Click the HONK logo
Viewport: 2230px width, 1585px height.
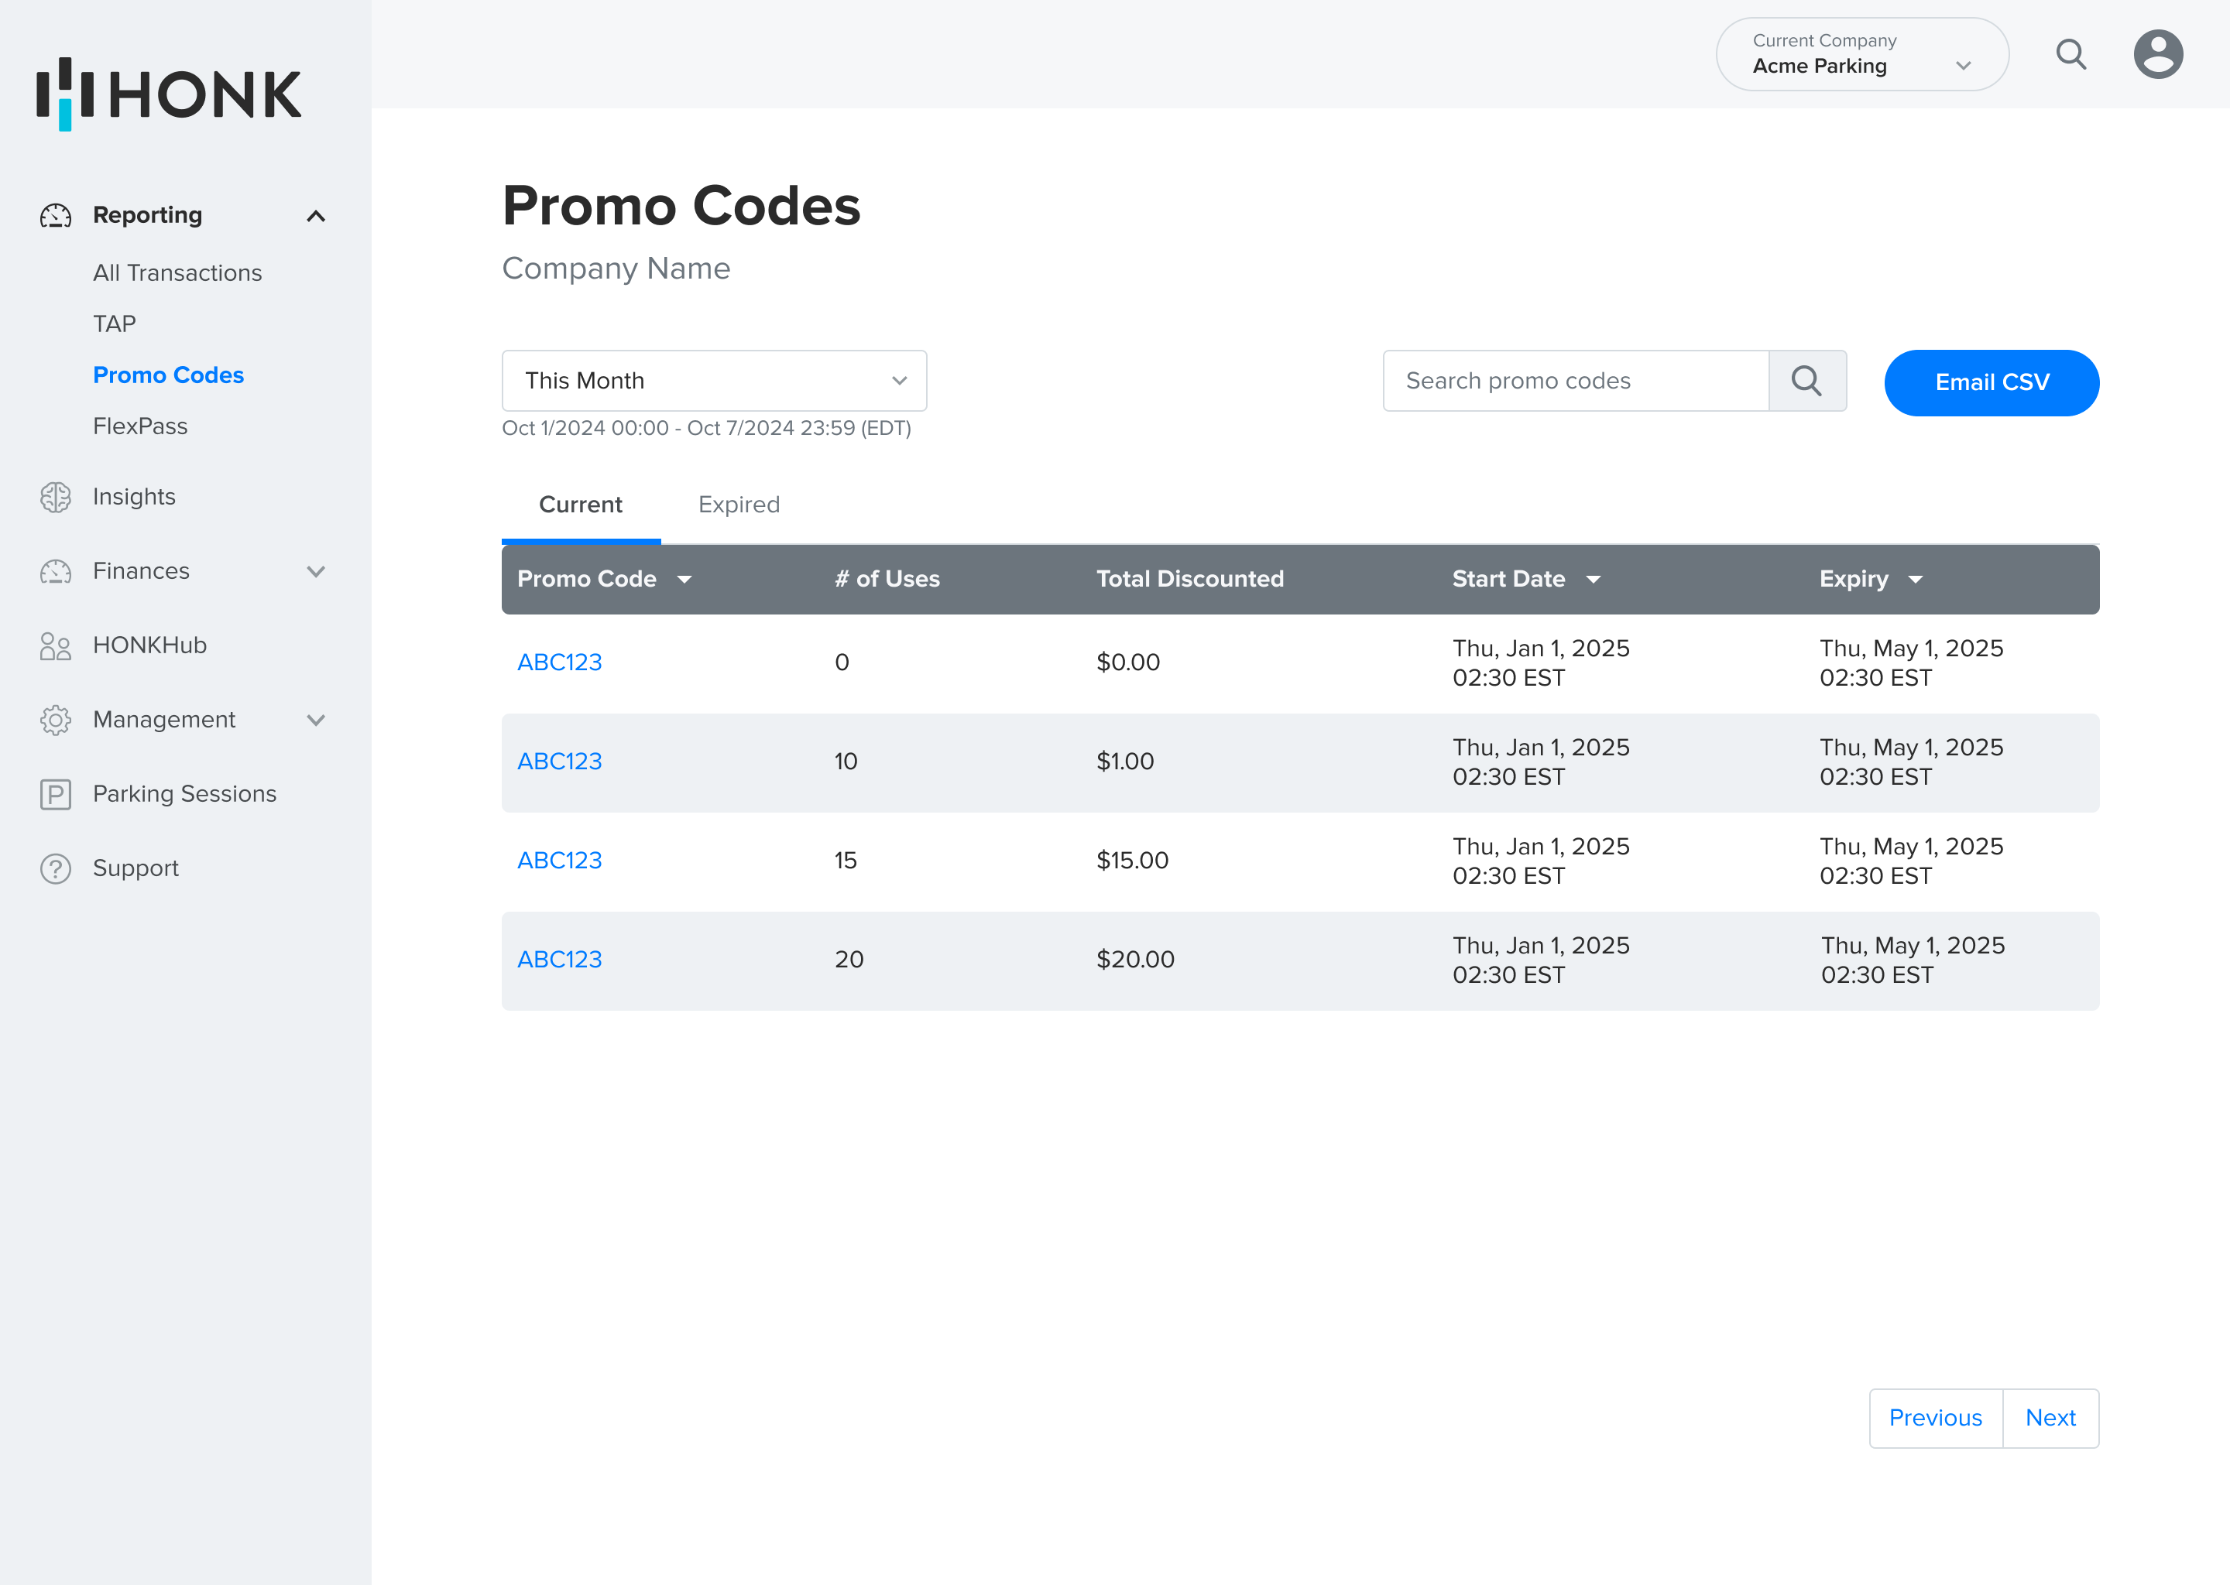point(168,94)
